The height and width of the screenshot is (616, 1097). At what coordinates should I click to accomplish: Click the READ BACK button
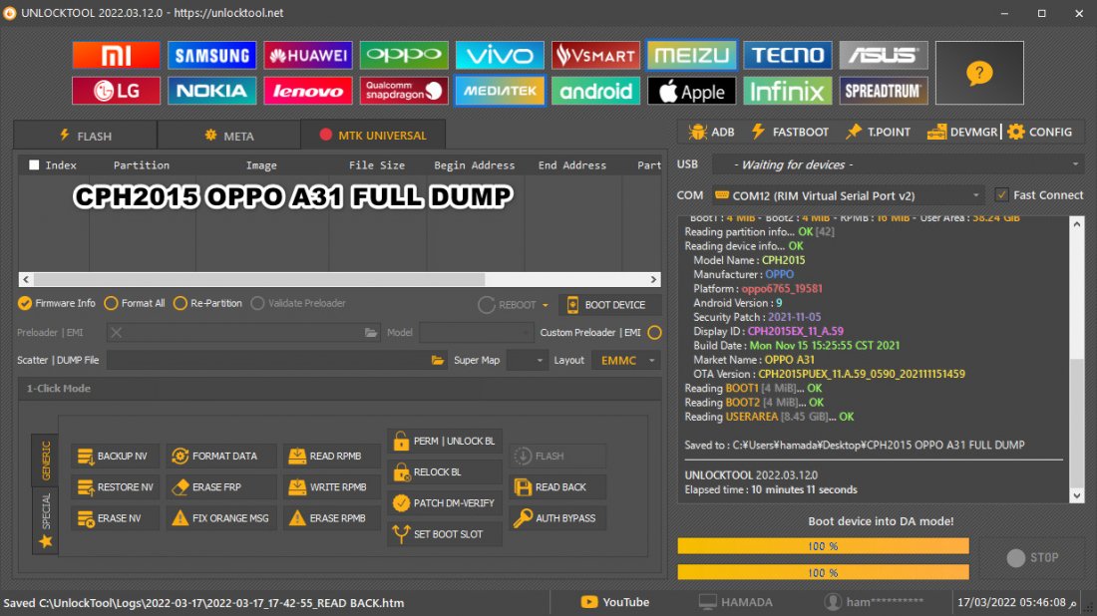(x=557, y=487)
